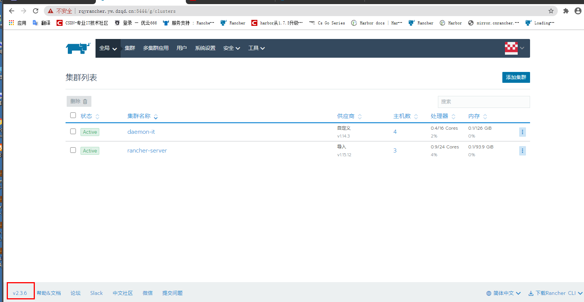Open 系统设置 from the top menu
584x302 pixels.
(x=205, y=48)
